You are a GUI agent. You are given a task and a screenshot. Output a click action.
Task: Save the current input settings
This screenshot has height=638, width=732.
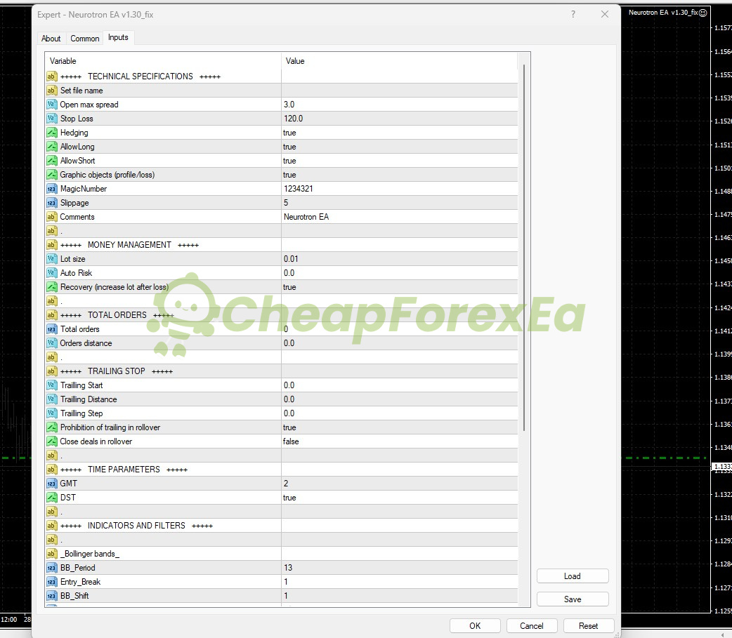tap(573, 599)
